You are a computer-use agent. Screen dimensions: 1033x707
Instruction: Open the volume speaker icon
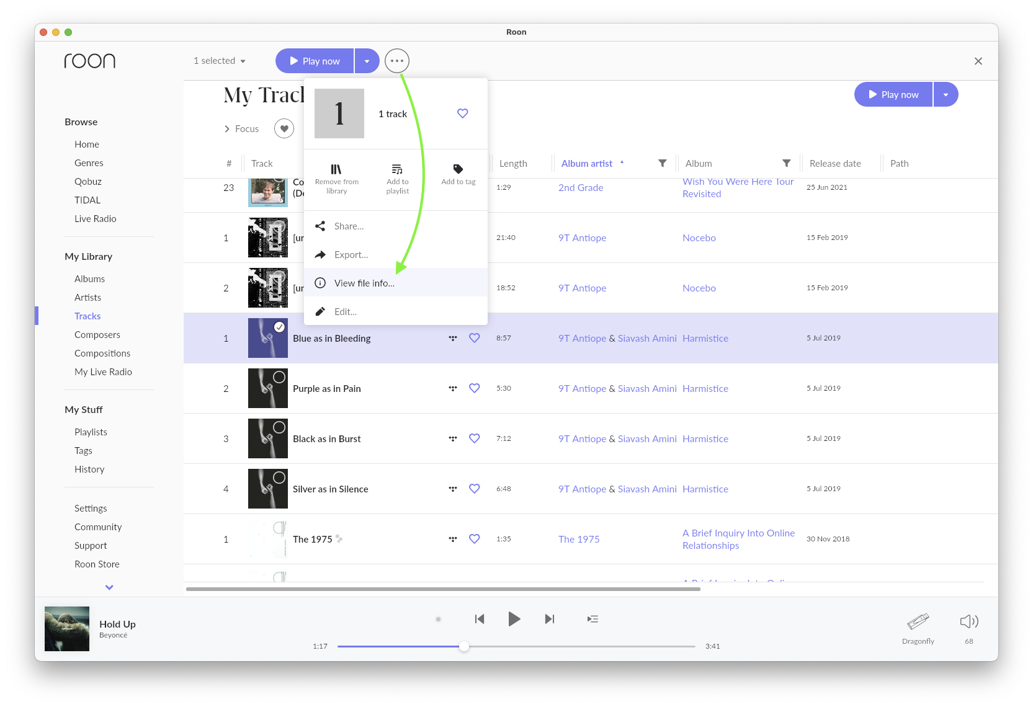tap(969, 621)
